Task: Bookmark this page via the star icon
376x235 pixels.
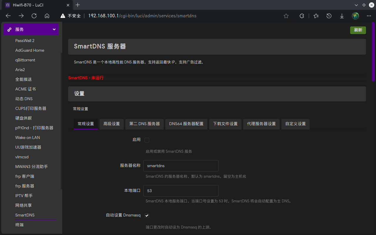Action: pyautogui.click(x=286, y=16)
